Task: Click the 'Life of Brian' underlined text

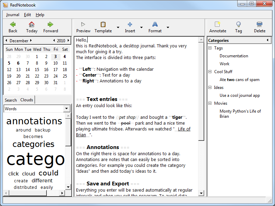Action: coord(184,129)
